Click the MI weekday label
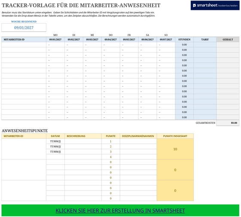This screenshot has height=217, width=241. pyautogui.click(x=92, y=35)
